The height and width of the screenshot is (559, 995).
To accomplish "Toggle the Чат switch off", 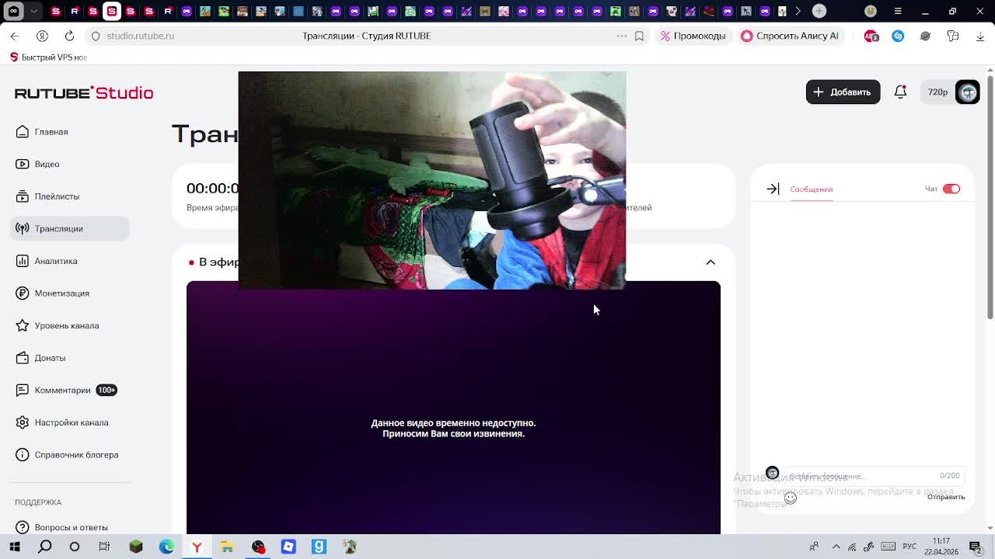I will click(951, 189).
